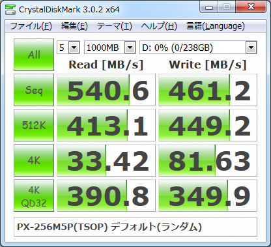Start the Seq sequential test

(34, 90)
